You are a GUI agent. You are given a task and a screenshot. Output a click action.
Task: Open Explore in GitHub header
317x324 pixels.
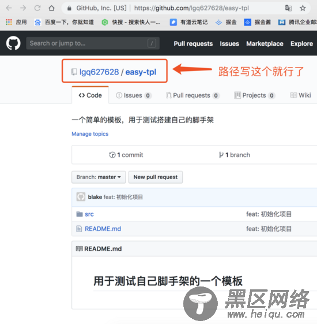point(302,43)
